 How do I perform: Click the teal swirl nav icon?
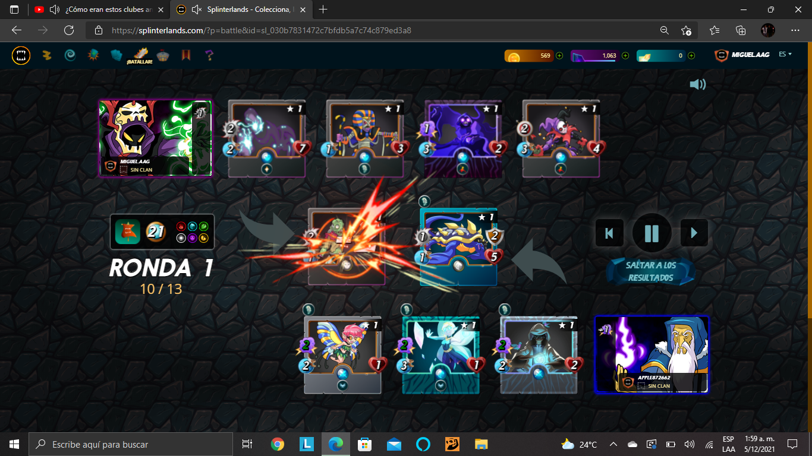(x=70, y=55)
